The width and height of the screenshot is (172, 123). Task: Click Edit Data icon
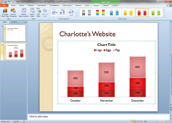click(x=38, y=13)
